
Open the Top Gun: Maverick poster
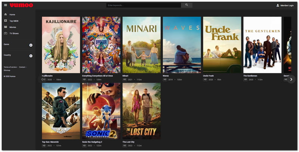(61, 111)
